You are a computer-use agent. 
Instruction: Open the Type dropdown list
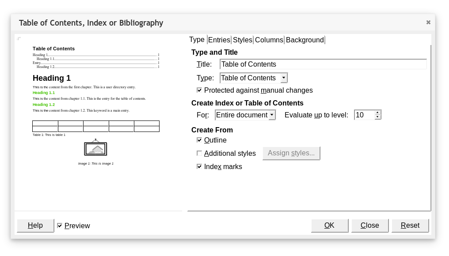point(253,78)
